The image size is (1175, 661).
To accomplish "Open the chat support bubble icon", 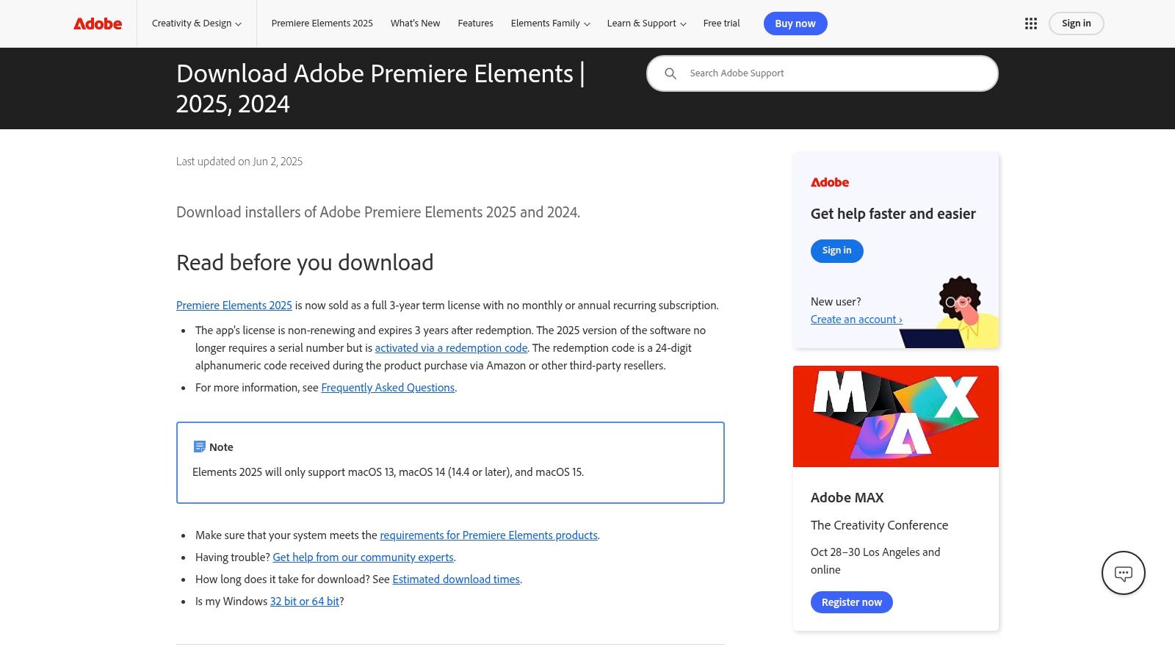I will [x=1123, y=573].
